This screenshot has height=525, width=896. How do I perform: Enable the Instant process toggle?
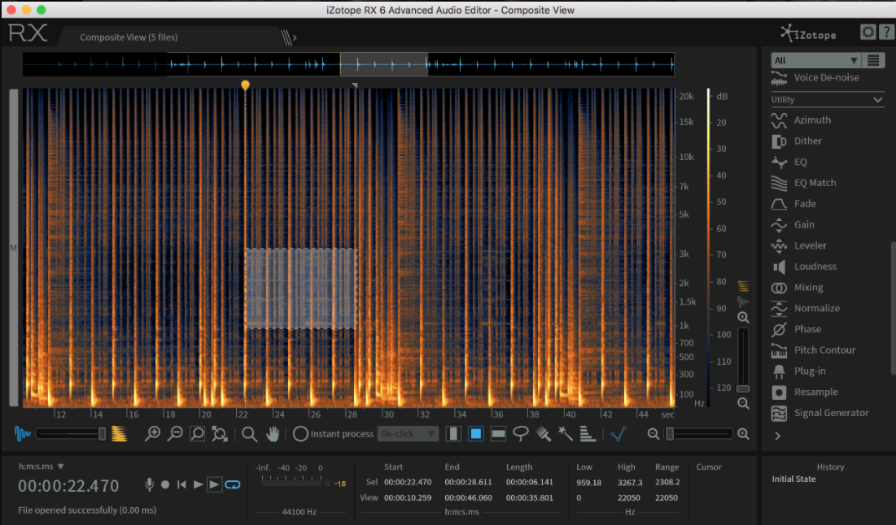(301, 434)
